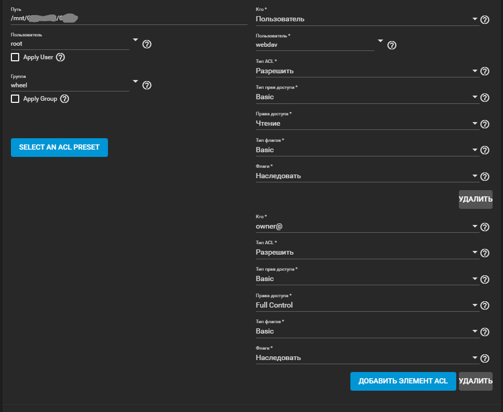This screenshot has width=503, height=412.
Task: Open second Тип флагов Basic dropdown
Action: 368,331
